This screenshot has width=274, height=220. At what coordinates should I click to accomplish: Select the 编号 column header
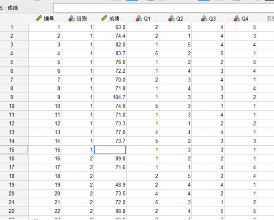click(45, 19)
